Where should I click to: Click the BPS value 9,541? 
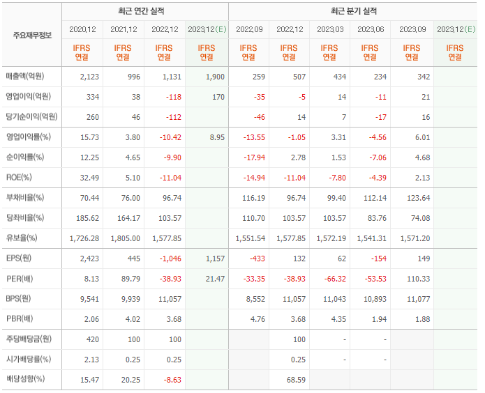pyautogui.click(x=89, y=300)
